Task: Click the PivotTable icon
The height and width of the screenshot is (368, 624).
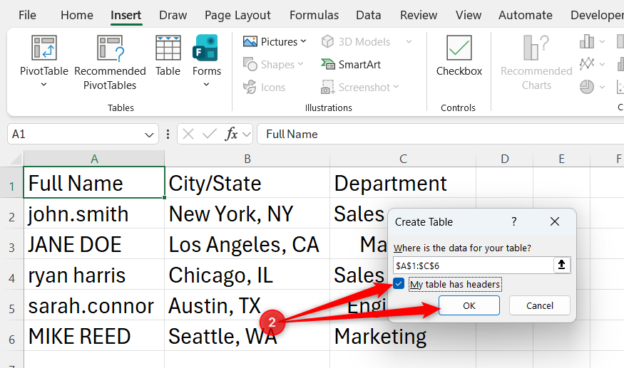Action: pos(44,48)
